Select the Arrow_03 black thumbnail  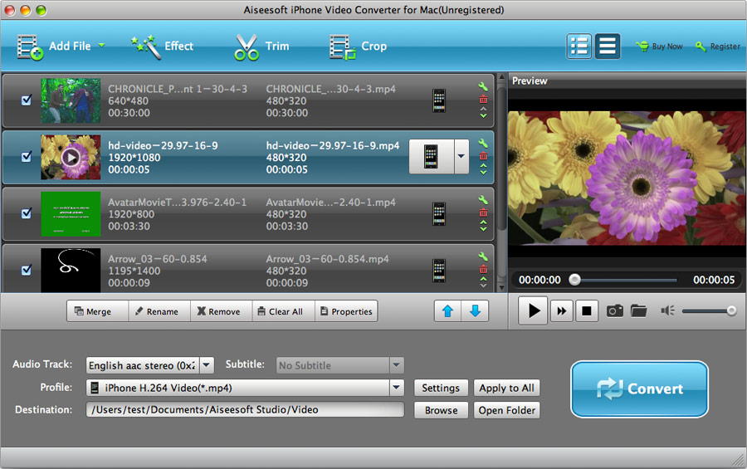click(x=71, y=270)
